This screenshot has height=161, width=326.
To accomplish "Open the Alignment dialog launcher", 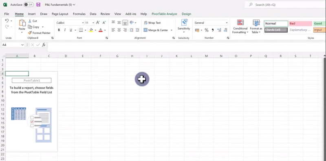I will [174, 38].
